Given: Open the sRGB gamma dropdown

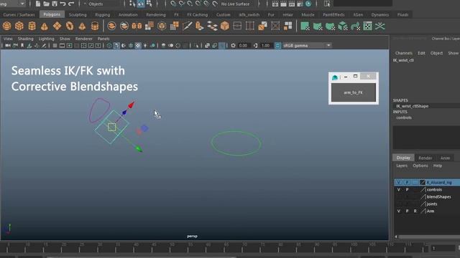Looking at the screenshot, I should click(307, 46).
